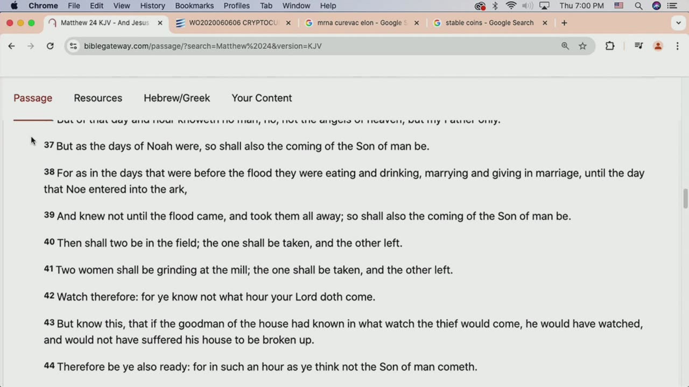Bookmark this page with the star icon

(x=582, y=46)
